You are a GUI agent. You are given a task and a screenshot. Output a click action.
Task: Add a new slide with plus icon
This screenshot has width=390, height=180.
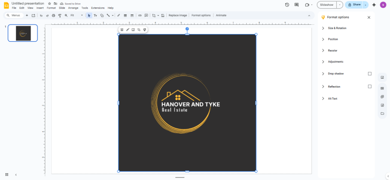(x=27, y=16)
